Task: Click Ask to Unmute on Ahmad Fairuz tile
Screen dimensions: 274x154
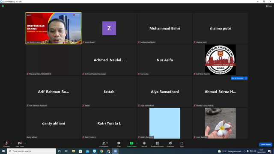Action: tap(237, 78)
